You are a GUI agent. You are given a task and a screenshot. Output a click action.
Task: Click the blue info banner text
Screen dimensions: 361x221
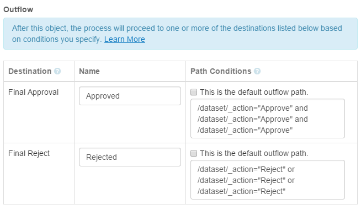(177, 34)
